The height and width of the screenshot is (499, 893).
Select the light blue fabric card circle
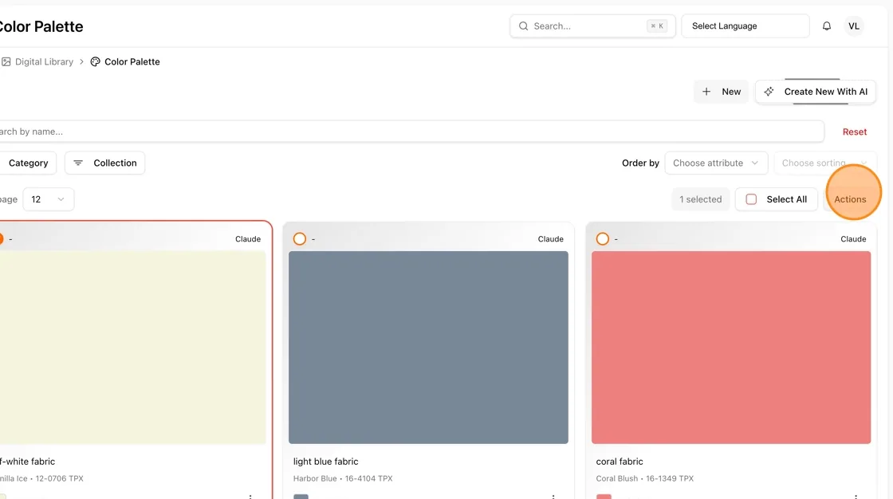click(x=300, y=238)
